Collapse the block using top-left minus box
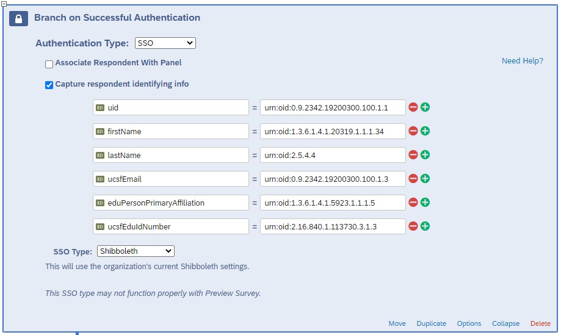The height and width of the screenshot is (335, 561). (4, 4)
